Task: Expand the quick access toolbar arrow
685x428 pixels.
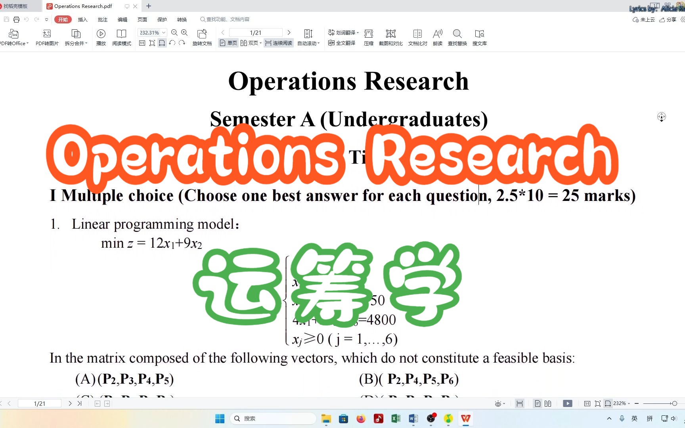Action: click(46, 19)
